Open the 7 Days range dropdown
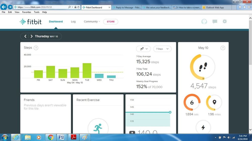 (162, 49)
